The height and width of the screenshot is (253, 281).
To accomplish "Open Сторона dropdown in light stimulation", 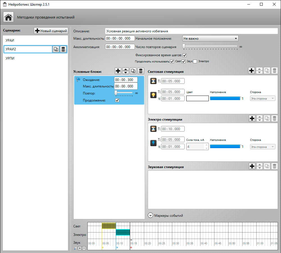I will (x=262, y=98).
